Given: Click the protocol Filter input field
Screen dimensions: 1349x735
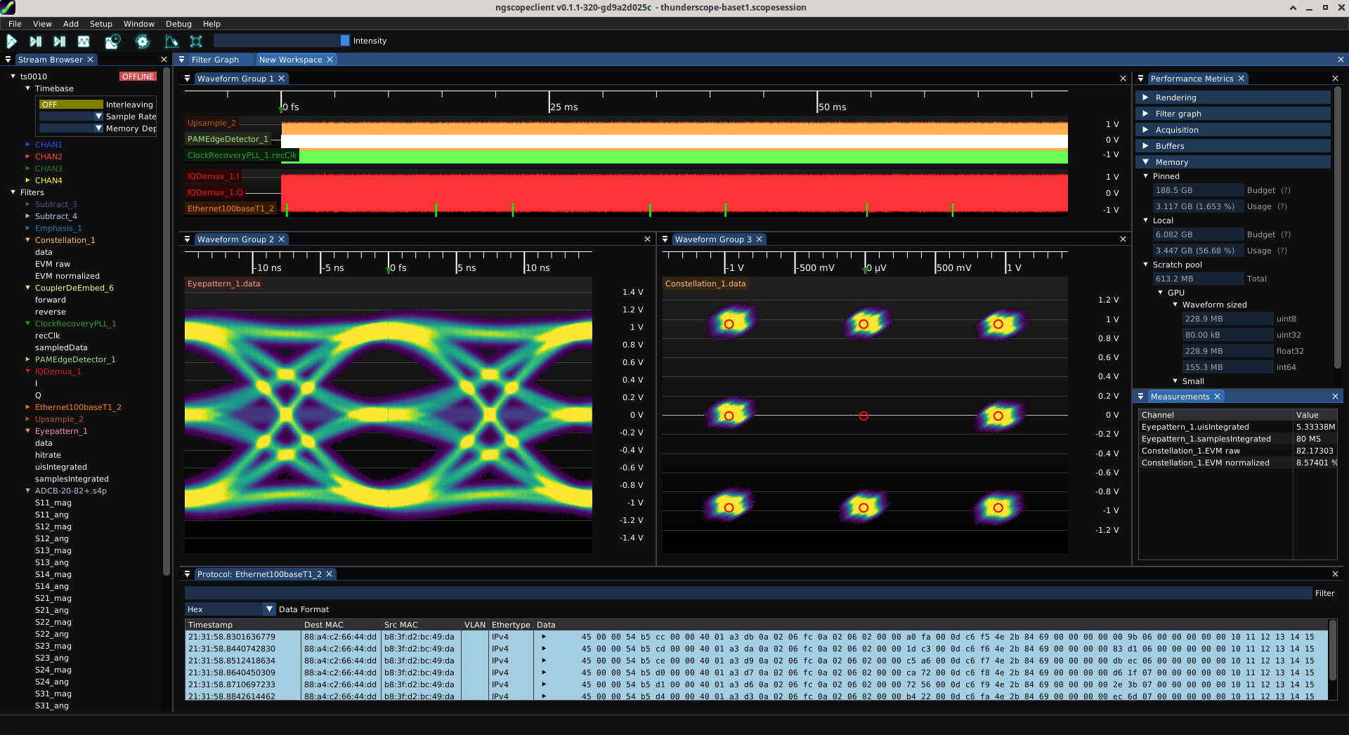Looking at the screenshot, I should tap(748, 593).
